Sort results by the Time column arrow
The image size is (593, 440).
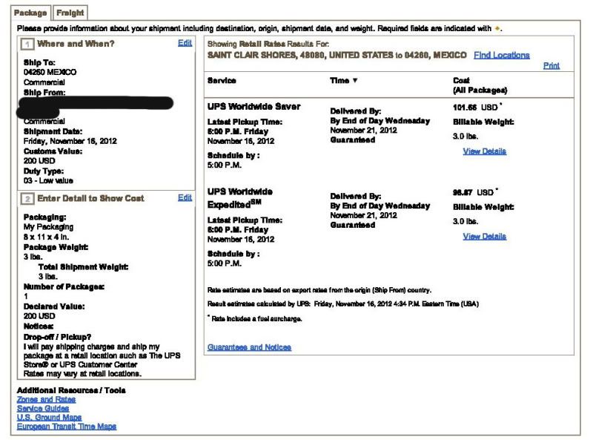tap(355, 80)
